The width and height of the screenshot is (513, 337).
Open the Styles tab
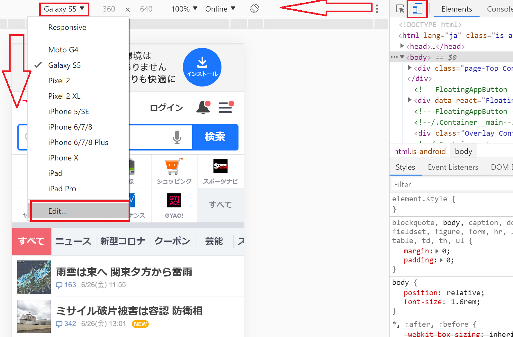coord(405,167)
